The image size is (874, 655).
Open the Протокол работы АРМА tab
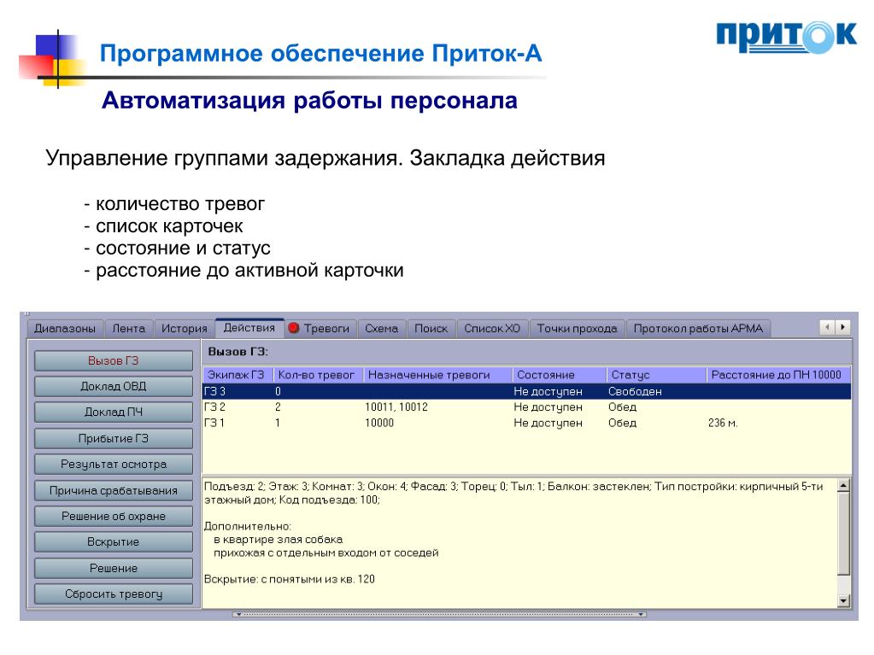[x=698, y=329]
